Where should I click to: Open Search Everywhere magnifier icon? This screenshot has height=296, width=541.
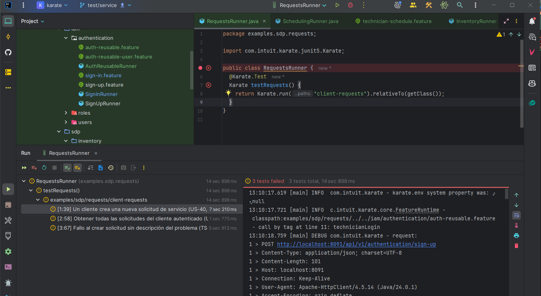click(459, 5)
